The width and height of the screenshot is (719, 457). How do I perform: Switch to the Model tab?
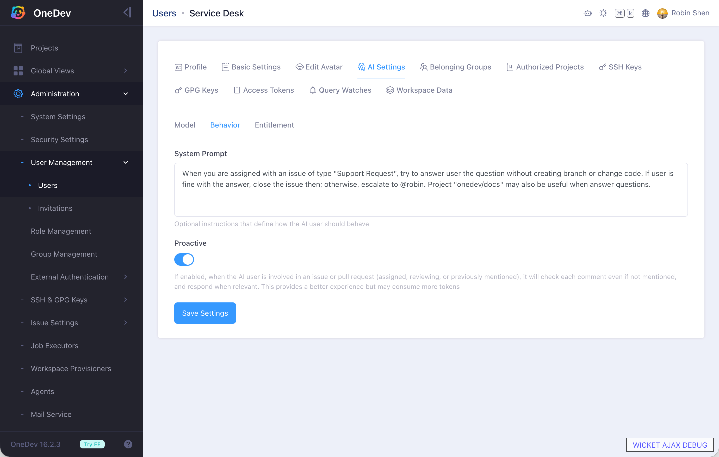185,125
